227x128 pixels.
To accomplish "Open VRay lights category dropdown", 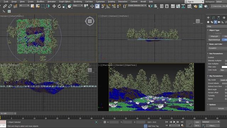I will click(x=217, y=26).
